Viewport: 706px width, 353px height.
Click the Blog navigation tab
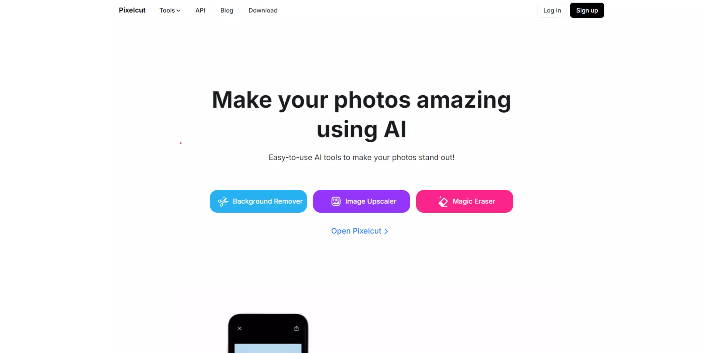point(227,10)
